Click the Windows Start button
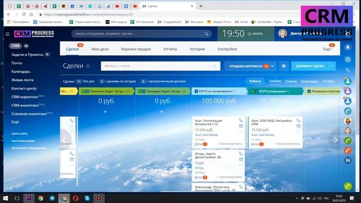Image resolution: width=361 pixels, height=203 pixels. point(5,198)
